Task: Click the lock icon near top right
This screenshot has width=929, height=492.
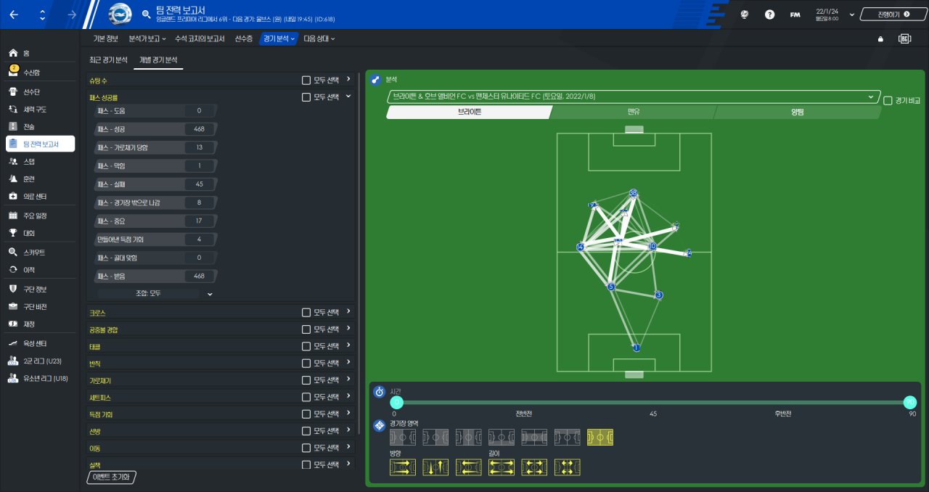Action: pos(880,39)
